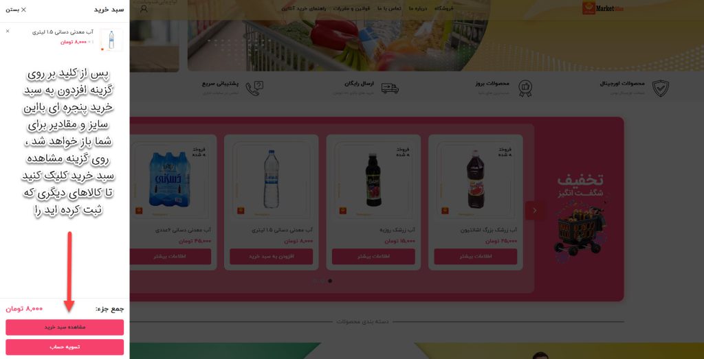The width and height of the screenshot is (704, 359).
Task: Click the carousel next arrow
Action: coord(534,210)
